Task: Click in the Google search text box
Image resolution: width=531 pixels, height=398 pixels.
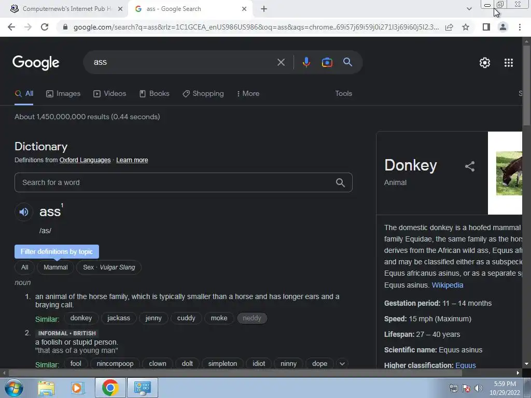Action: 183,62
